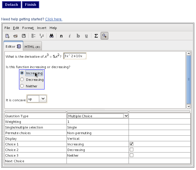Open the Edit menu

click(16, 28)
